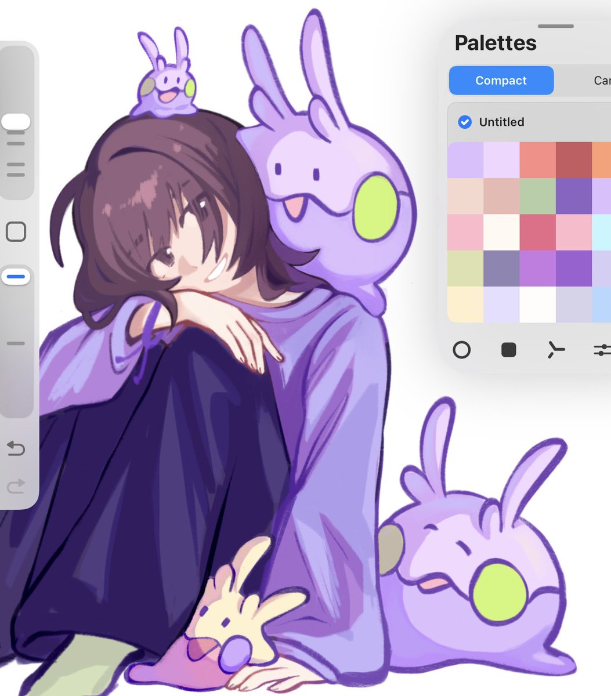The image size is (611, 696).
Task: Pick the pale periwinkle swatch in bottom row
Action: click(501, 304)
